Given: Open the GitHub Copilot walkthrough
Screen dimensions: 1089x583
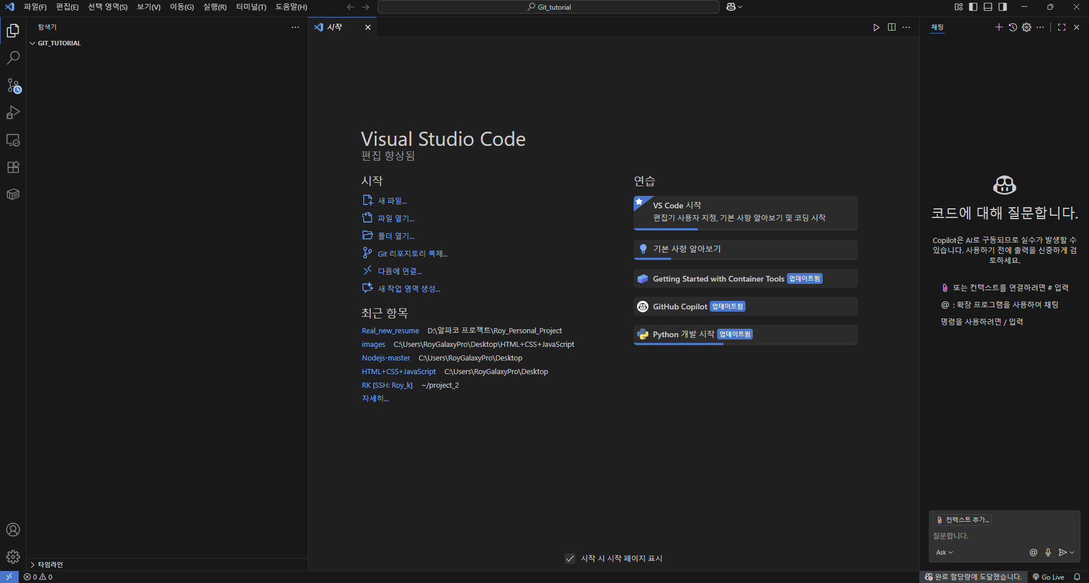Looking at the screenshot, I should pyautogui.click(x=745, y=307).
